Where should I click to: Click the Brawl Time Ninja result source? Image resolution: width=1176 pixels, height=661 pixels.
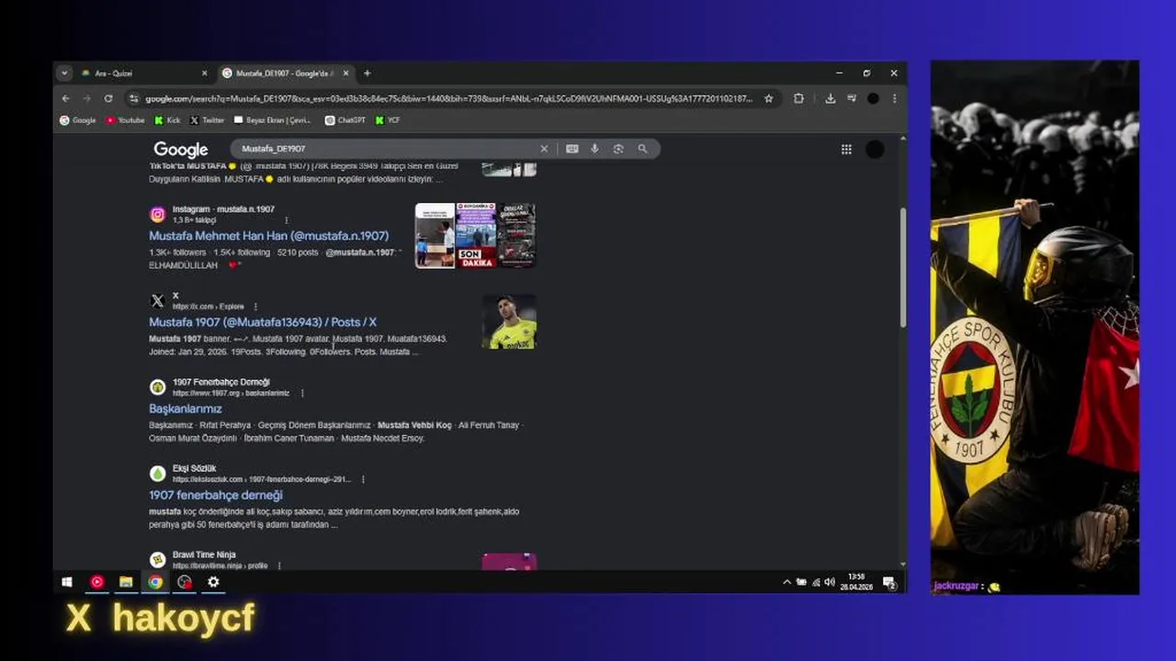(204, 555)
